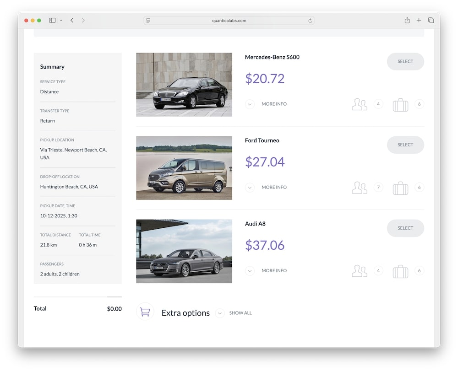
Task: Click the Audi A8 title
Action: pos(255,224)
